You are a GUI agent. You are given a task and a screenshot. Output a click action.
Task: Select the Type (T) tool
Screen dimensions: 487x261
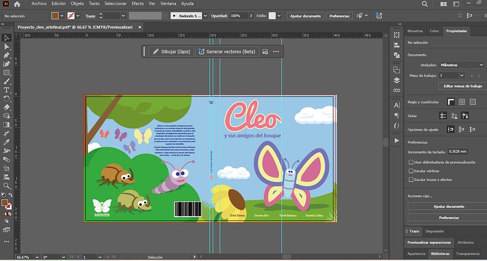6,90
